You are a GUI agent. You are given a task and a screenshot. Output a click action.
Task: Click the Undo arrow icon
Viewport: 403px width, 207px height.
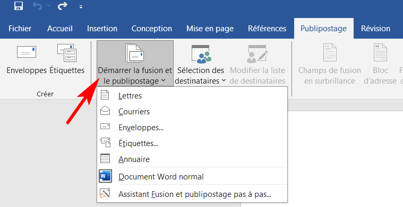37,6
